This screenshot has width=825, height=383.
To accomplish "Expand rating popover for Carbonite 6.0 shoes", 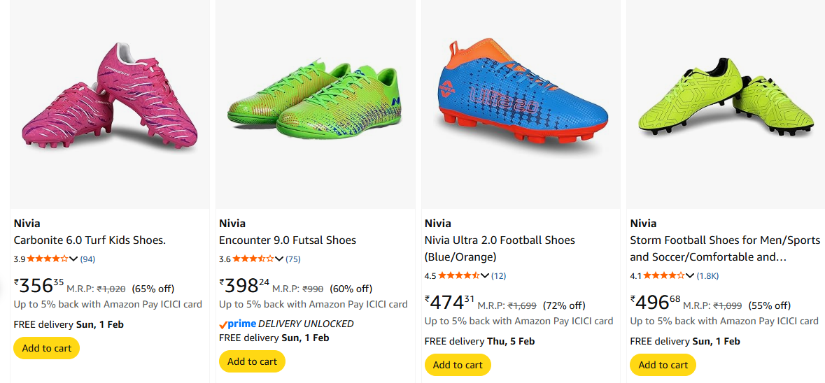I will [x=73, y=259].
